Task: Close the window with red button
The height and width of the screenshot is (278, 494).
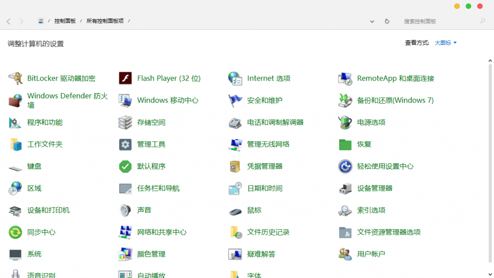Action: pyautogui.click(x=480, y=6)
